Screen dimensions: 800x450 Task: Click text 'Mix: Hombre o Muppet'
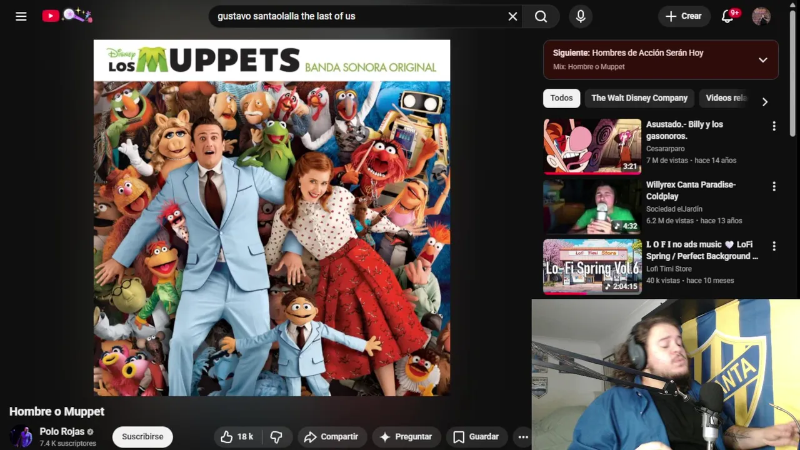click(x=589, y=67)
